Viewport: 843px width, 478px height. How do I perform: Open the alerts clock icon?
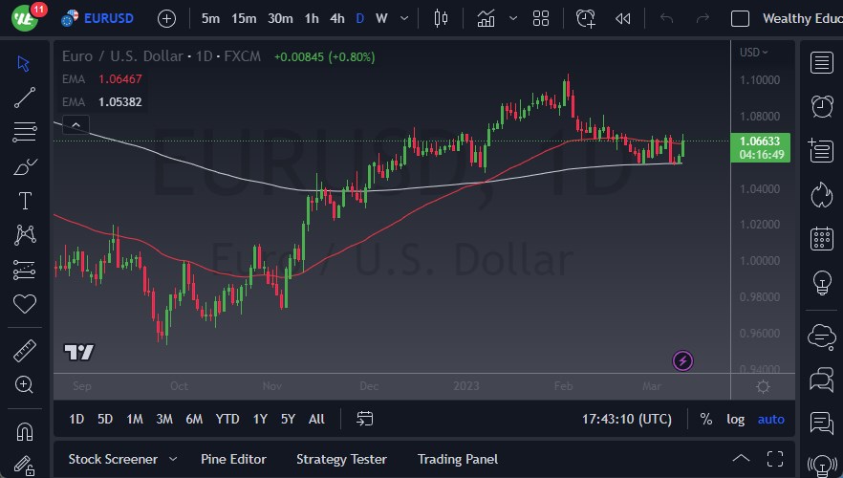(x=820, y=106)
